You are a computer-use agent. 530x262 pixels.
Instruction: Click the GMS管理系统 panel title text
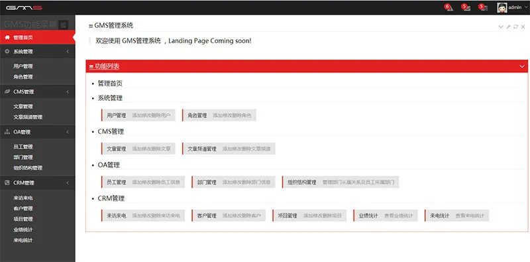(x=113, y=25)
